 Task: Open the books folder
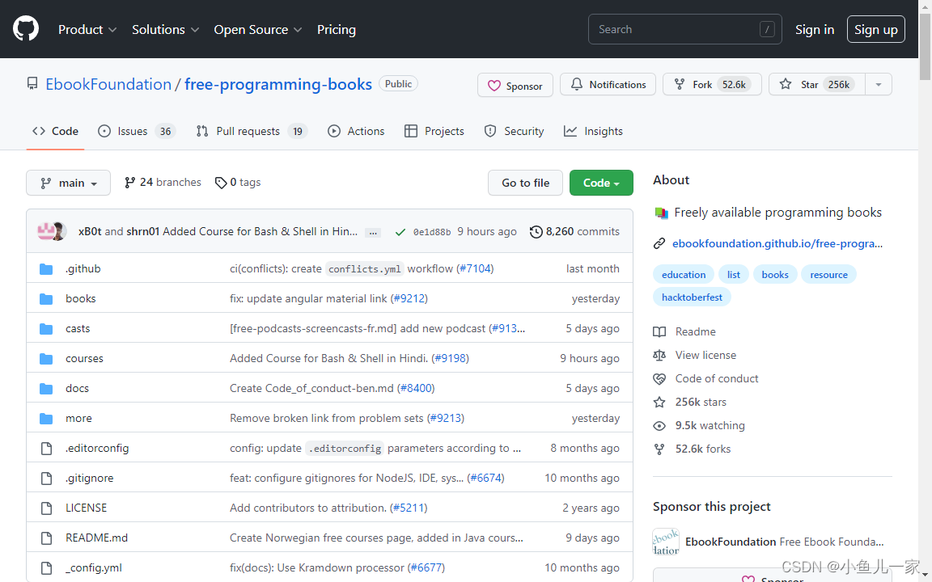(x=80, y=298)
